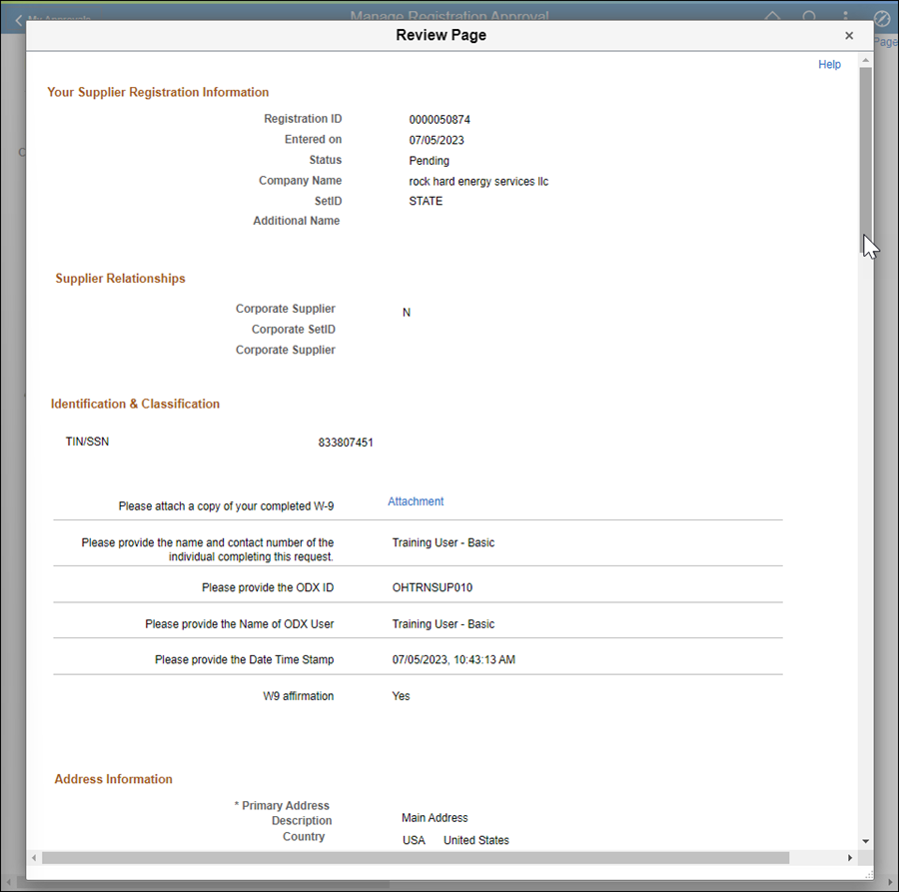899x892 pixels.
Task: Click the Corporate SetID label
Action: click(x=294, y=330)
